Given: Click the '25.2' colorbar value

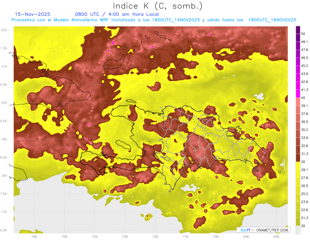Looking at the screenshot, I should (x=305, y=194).
